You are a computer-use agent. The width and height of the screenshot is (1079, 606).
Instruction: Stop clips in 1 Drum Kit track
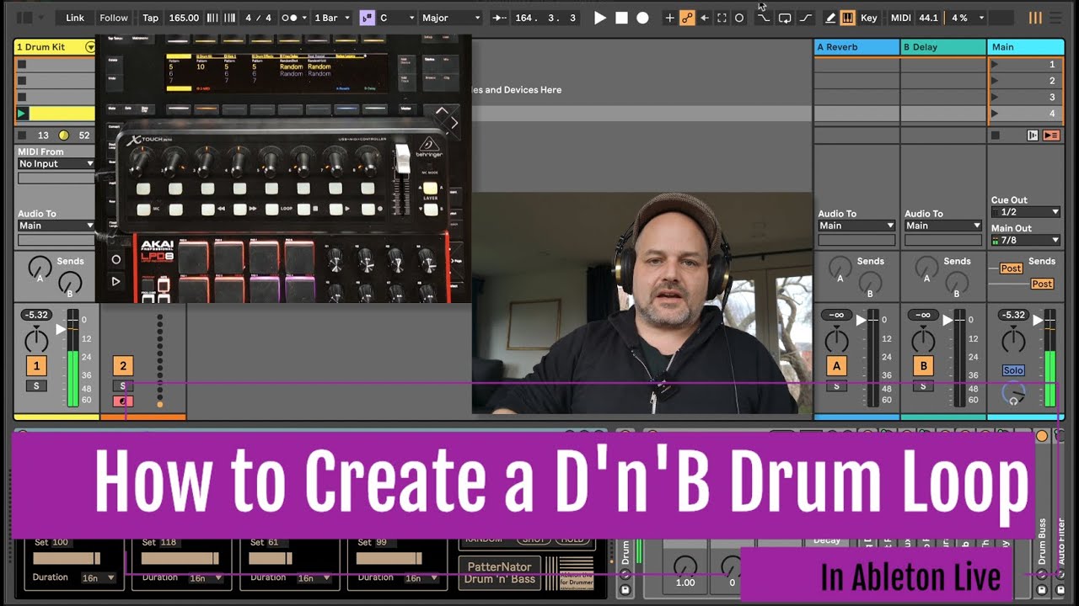click(x=22, y=135)
